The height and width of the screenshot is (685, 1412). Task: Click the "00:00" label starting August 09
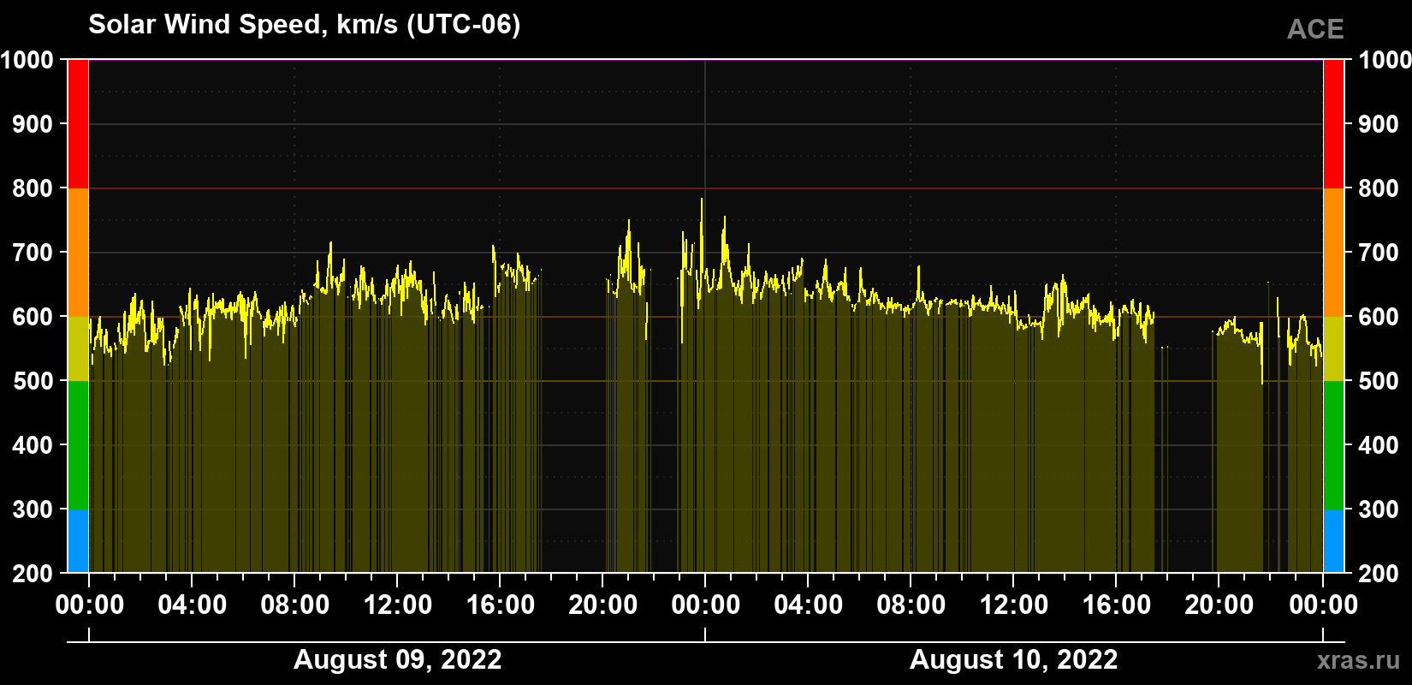90,605
